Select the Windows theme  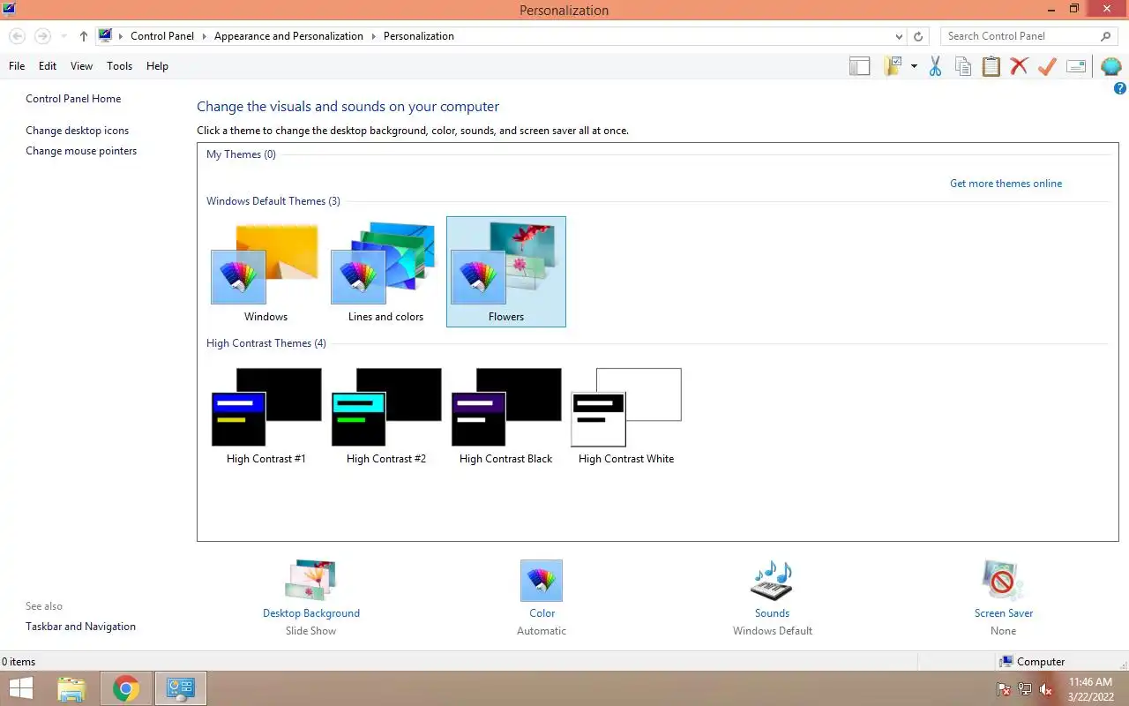[265, 272]
